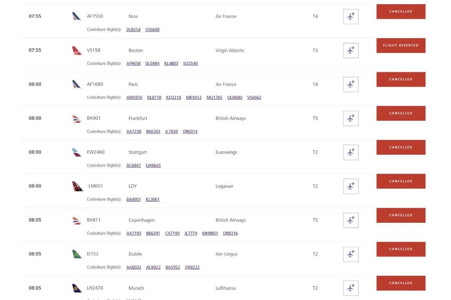
Task: Add BA811 Copenhagen using the plane-plus icon
Action: pos(350,220)
